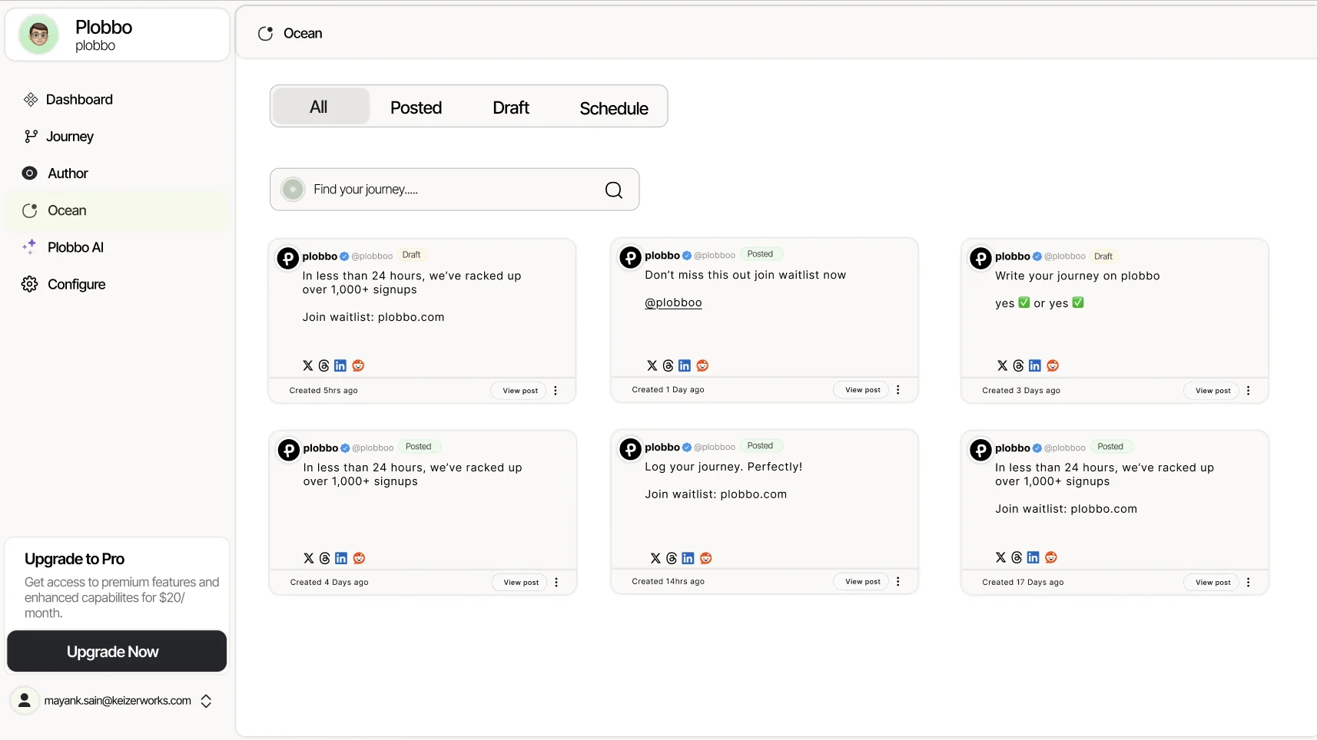Expand the account switcher chevrons
This screenshot has height=740, width=1317.
point(206,701)
